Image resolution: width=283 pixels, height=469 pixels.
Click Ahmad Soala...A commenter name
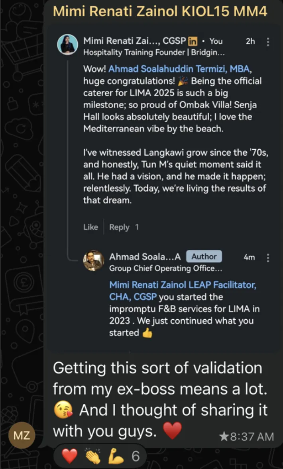coord(145,257)
